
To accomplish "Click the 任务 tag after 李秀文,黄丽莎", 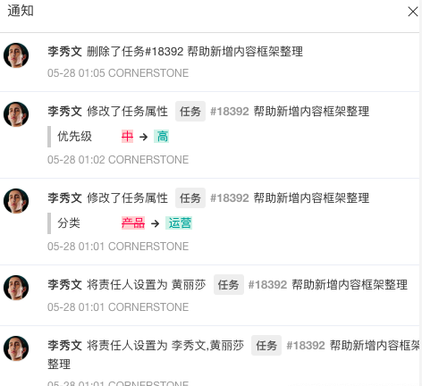I will [x=266, y=346].
